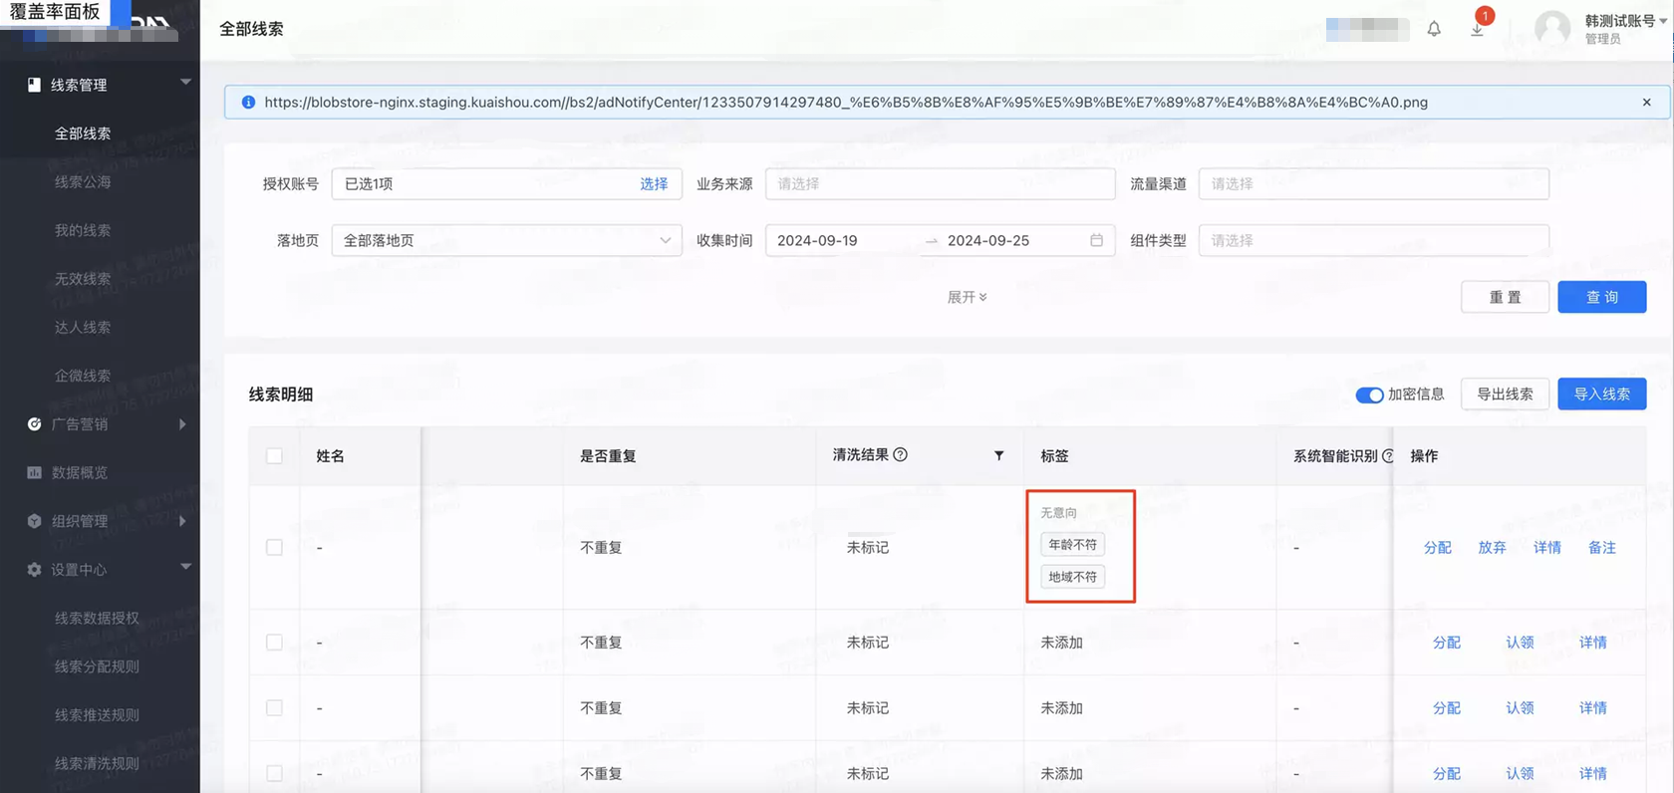
Task: Open the 清洗结果 column filter icon
Action: tap(998, 455)
